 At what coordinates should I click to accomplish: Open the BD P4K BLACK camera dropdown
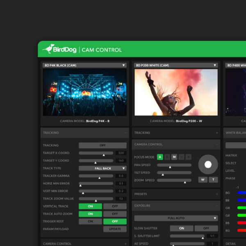[x=84, y=65]
